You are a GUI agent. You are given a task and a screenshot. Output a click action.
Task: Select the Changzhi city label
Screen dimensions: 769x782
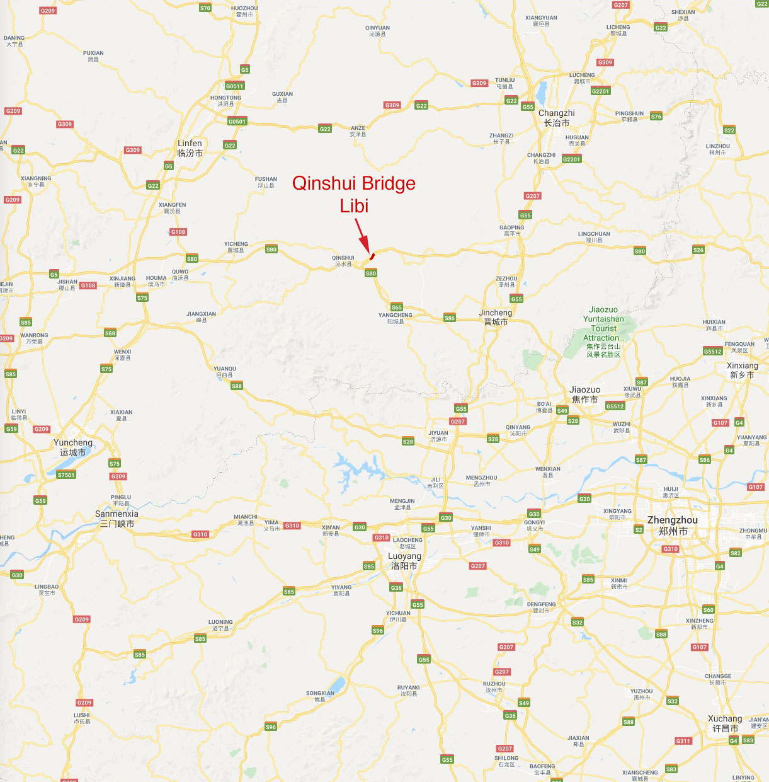(557, 118)
